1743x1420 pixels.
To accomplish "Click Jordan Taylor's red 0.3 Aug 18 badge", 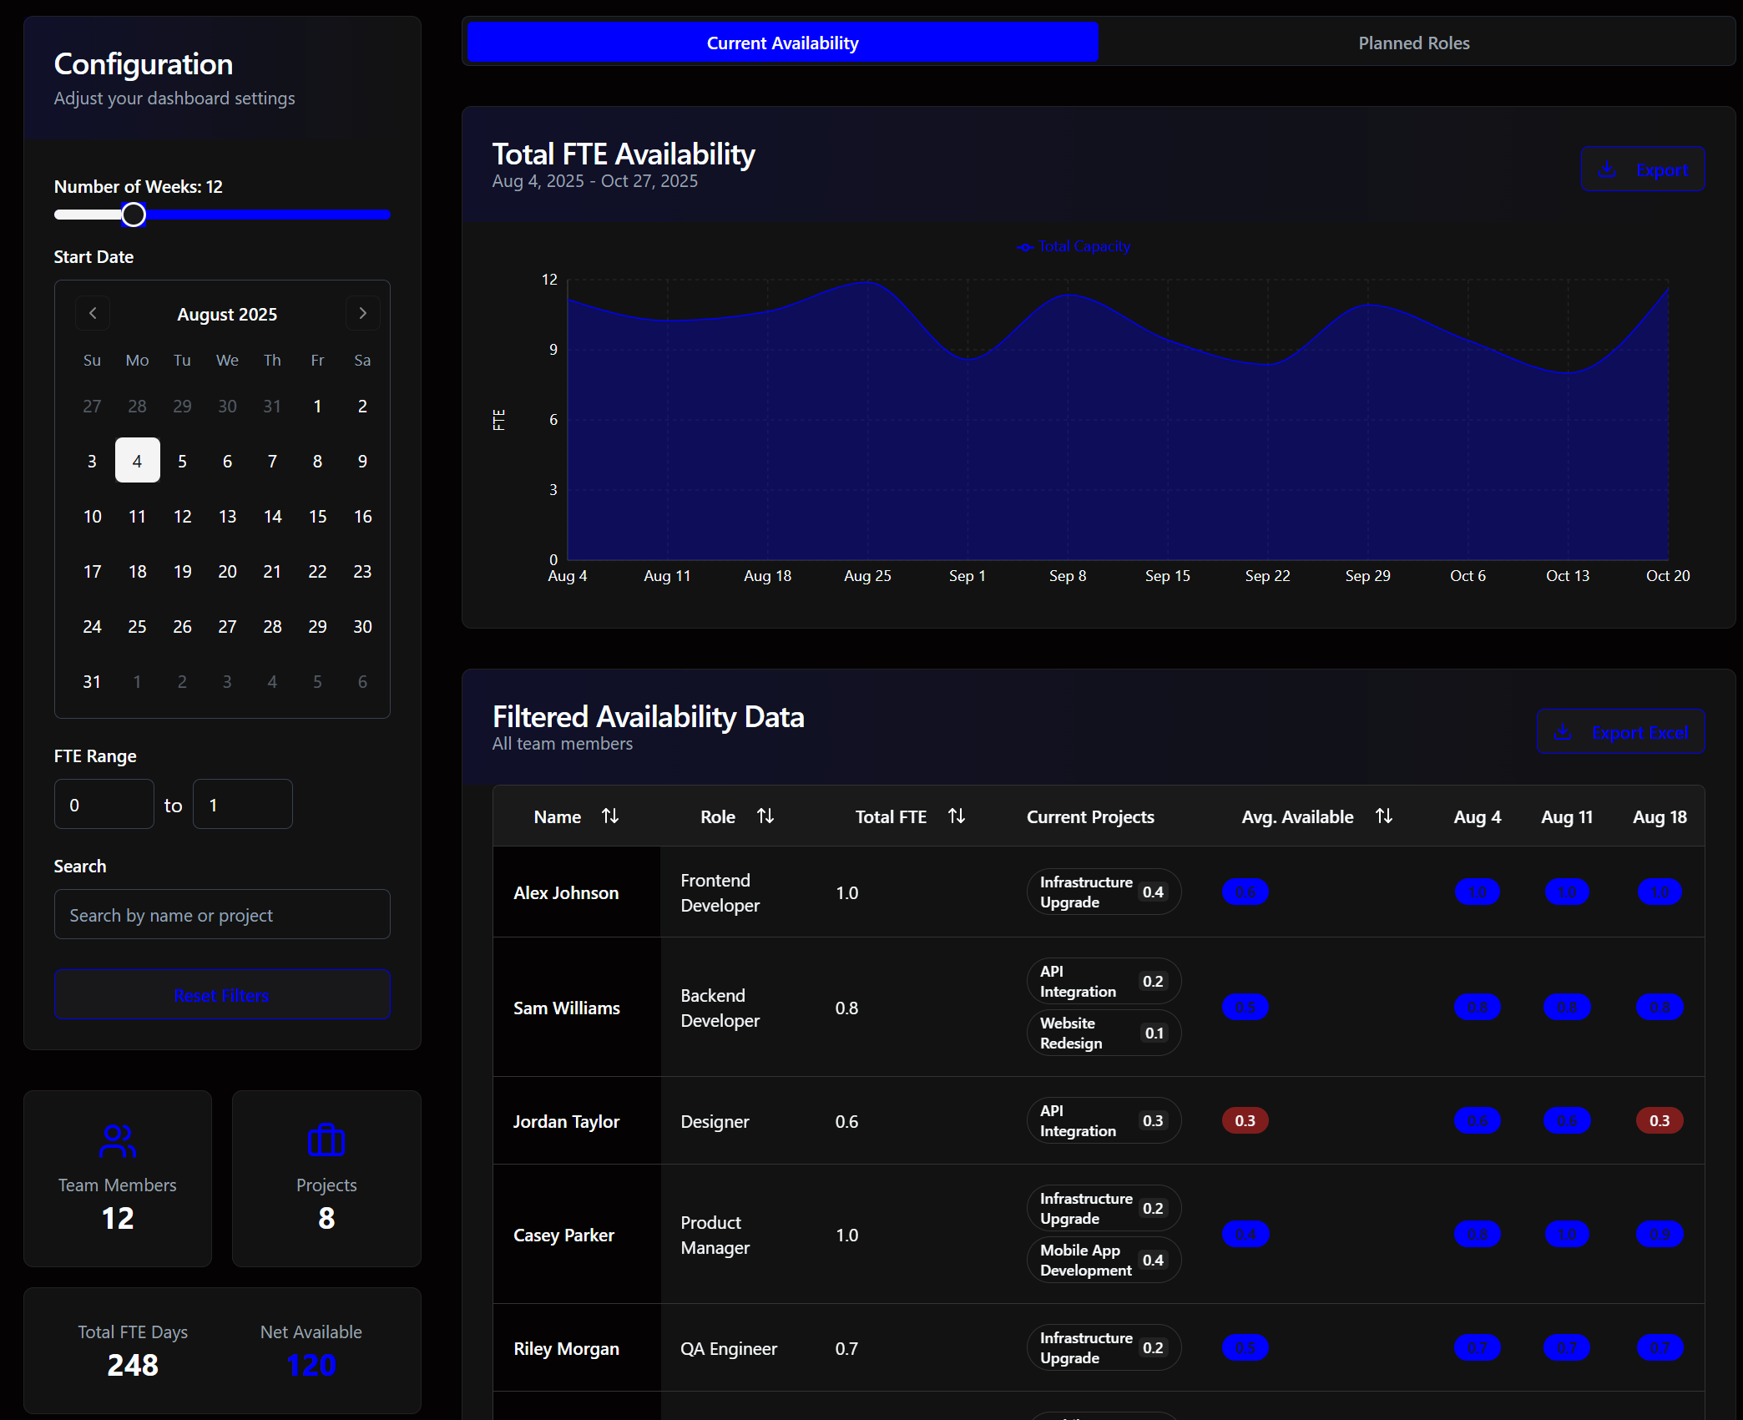I will pyautogui.click(x=1659, y=1120).
